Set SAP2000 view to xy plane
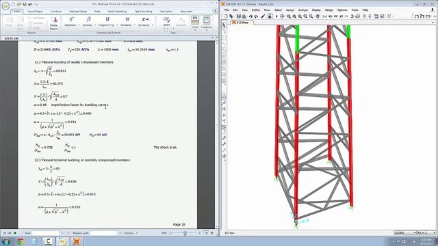 (330, 16)
